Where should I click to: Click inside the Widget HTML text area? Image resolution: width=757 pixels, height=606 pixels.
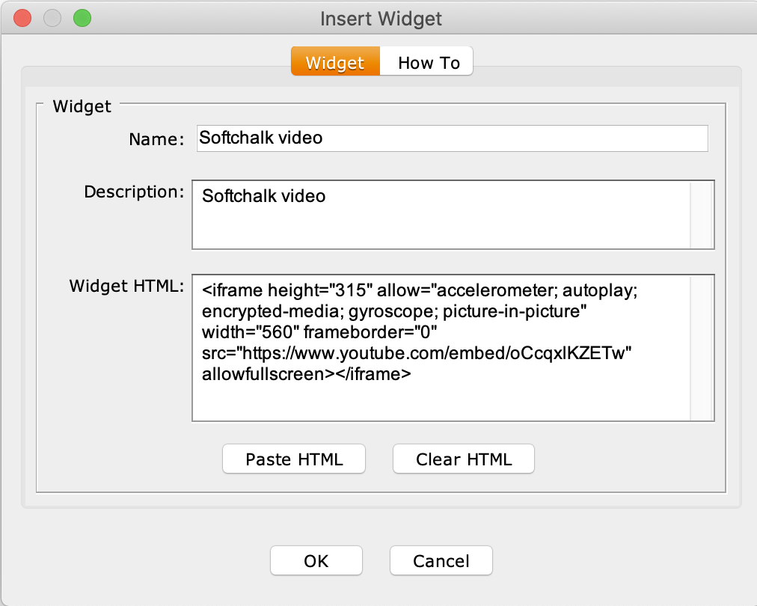pos(441,348)
